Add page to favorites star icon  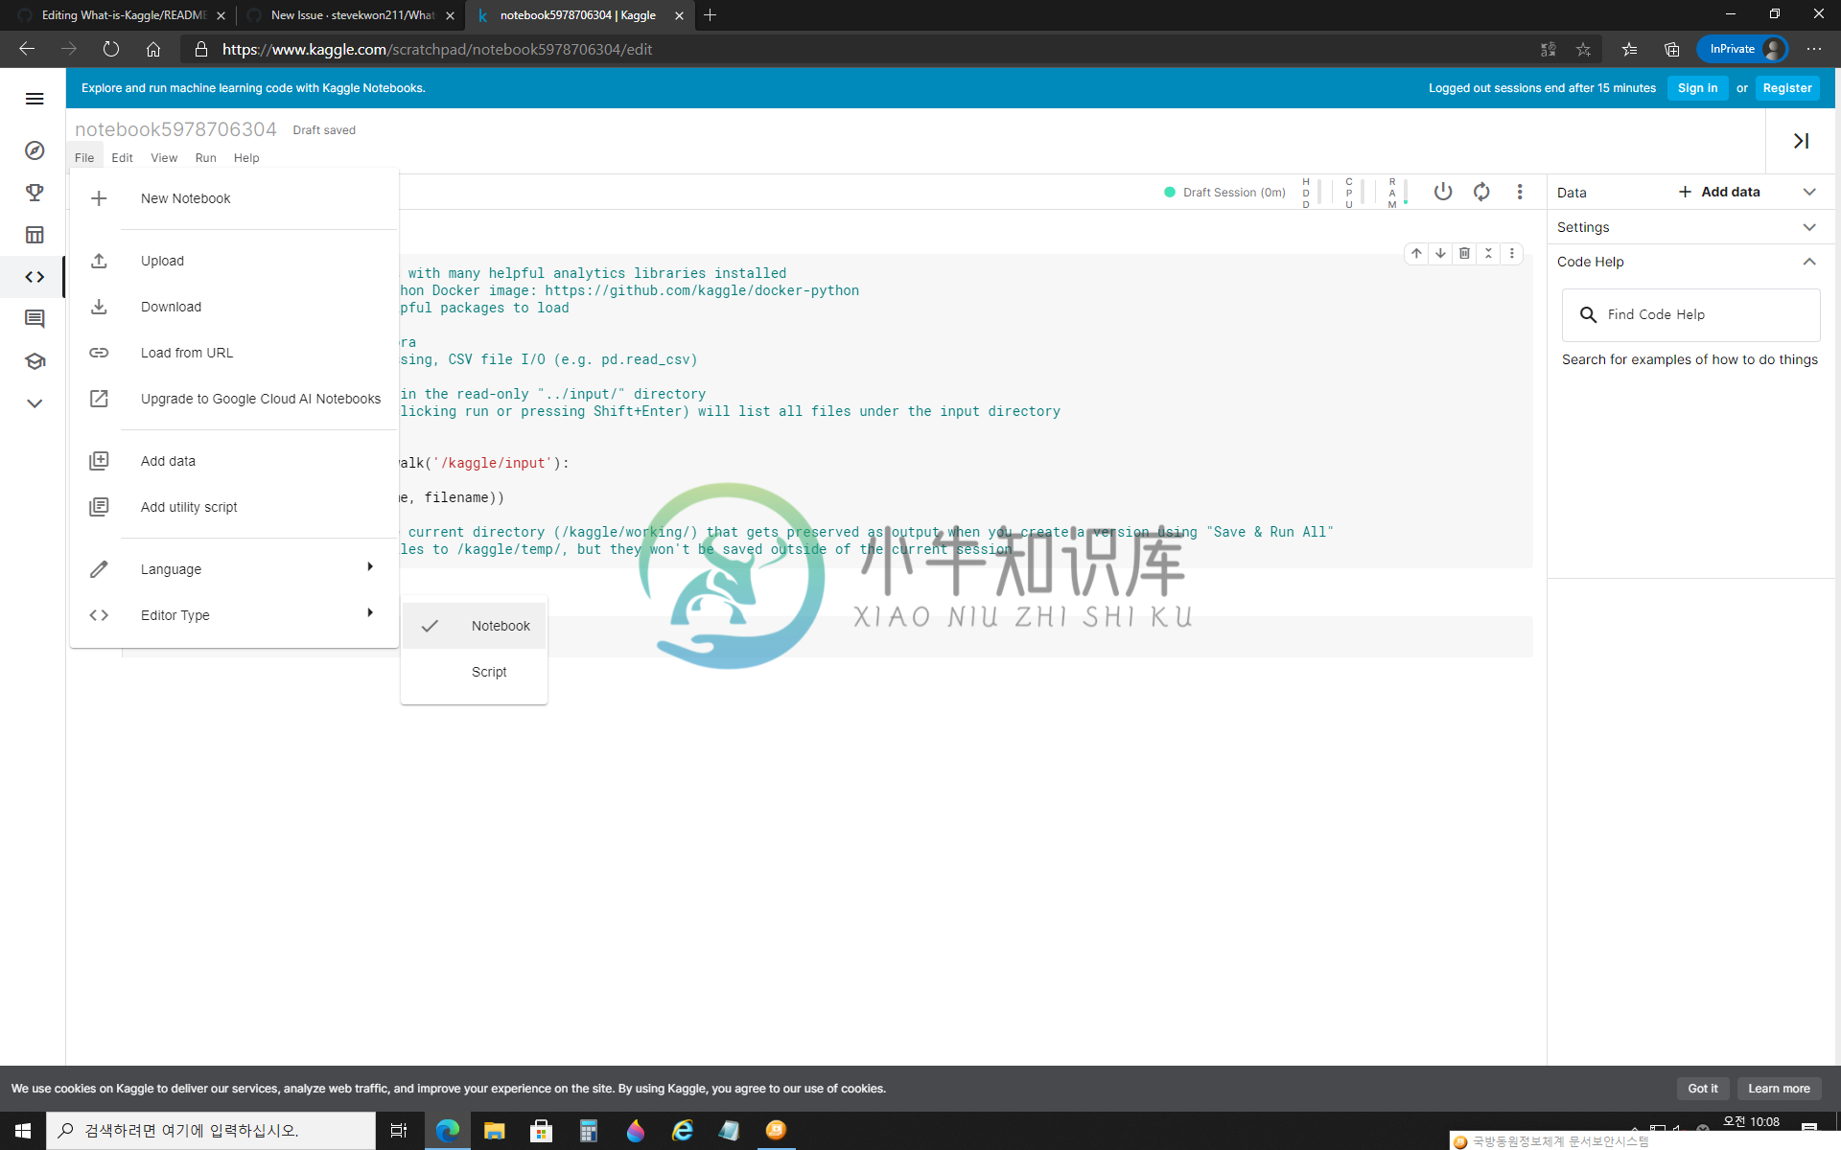coord(1583,49)
